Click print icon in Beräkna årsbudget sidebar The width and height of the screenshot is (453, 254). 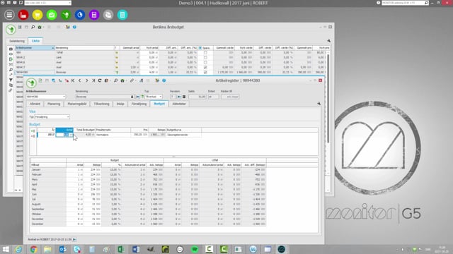click(11, 49)
